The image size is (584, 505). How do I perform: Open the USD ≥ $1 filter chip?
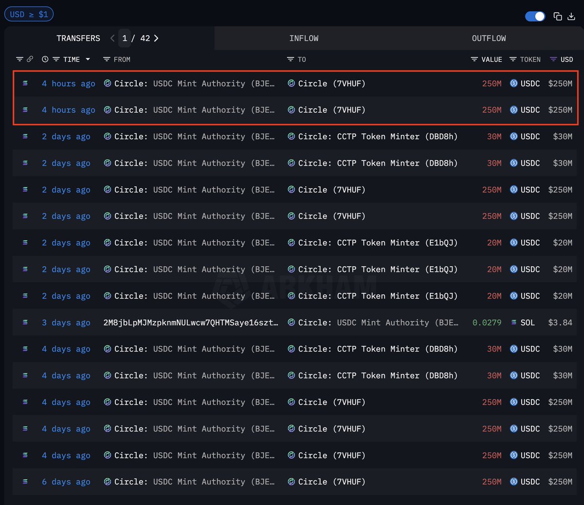[x=29, y=14]
